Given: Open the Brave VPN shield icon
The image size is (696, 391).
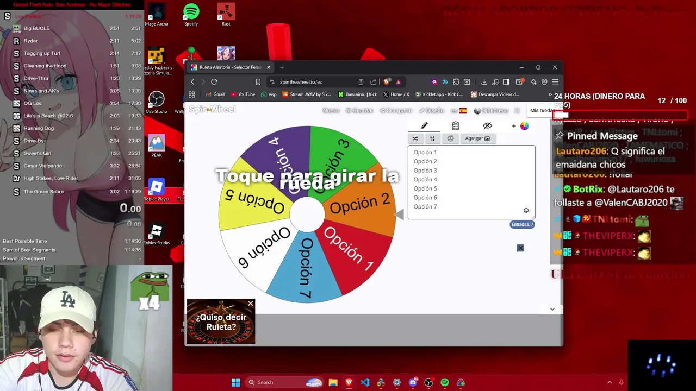Looking at the screenshot, I should [544, 81].
